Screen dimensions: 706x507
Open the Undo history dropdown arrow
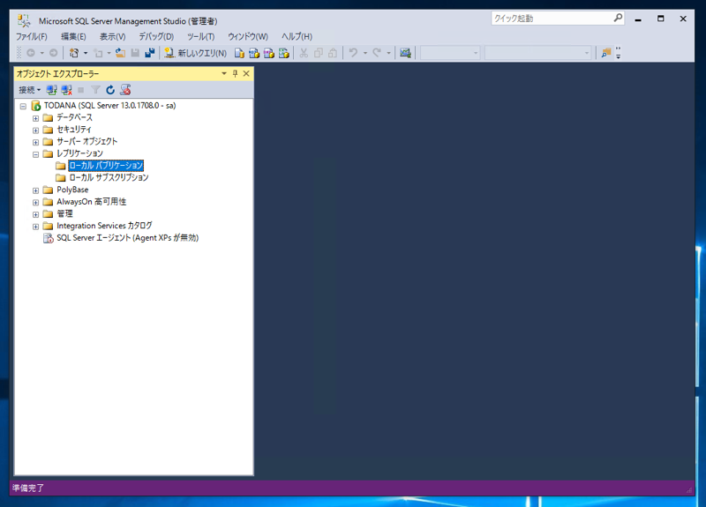[x=365, y=53]
